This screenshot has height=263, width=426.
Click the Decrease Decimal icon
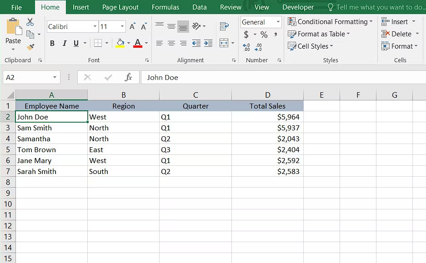coord(259,46)
